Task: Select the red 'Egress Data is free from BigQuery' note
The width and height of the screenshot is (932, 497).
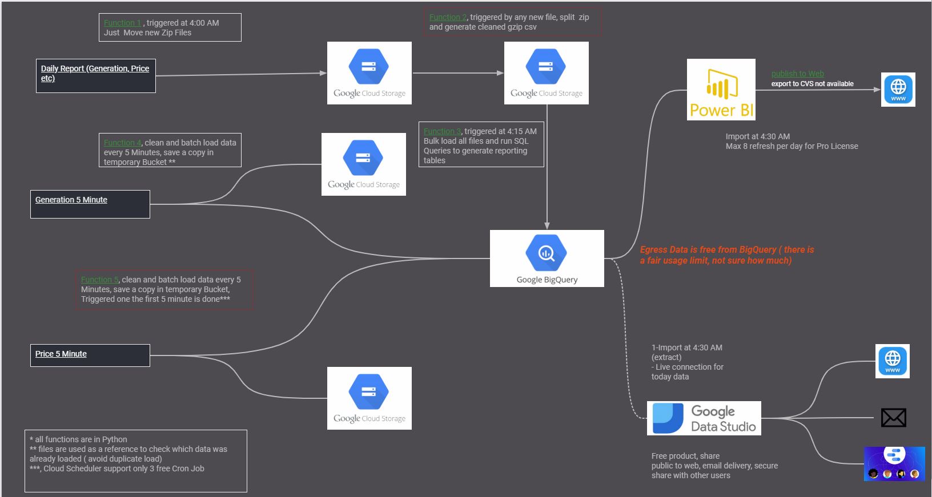Action: [727, 255]
